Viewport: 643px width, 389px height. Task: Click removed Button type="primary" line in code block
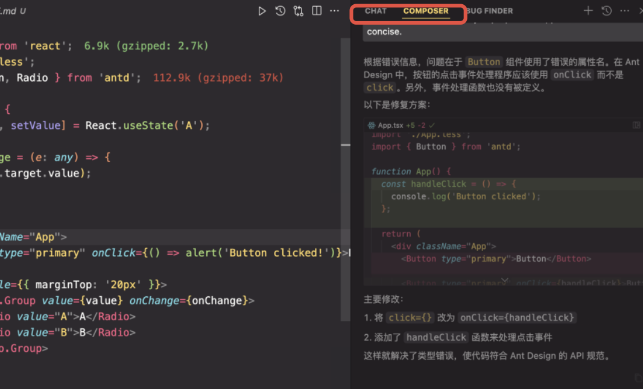point(496,259)
